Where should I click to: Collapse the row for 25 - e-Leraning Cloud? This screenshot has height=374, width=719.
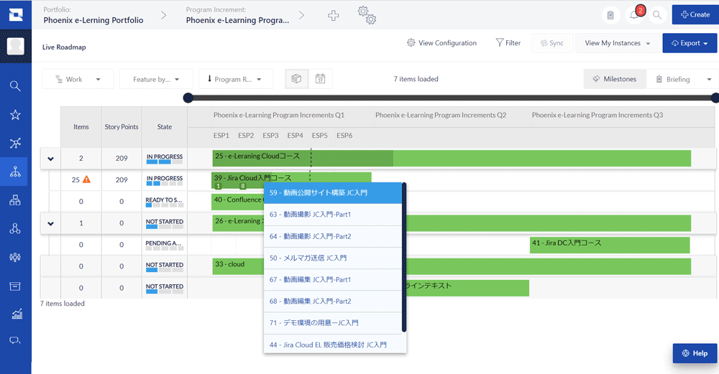[50, 159]
